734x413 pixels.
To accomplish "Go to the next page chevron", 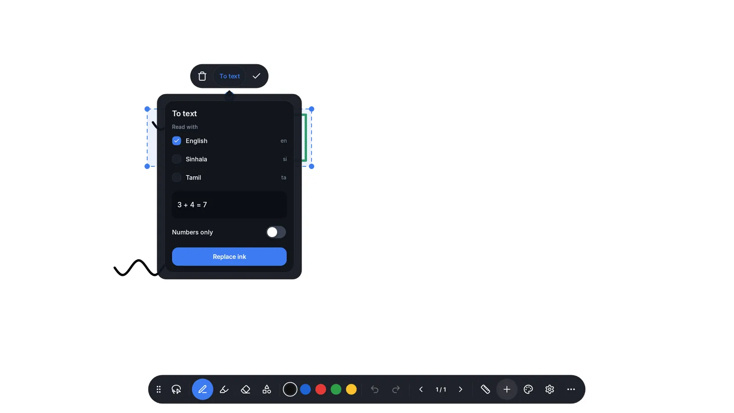I will pos(461,390).
